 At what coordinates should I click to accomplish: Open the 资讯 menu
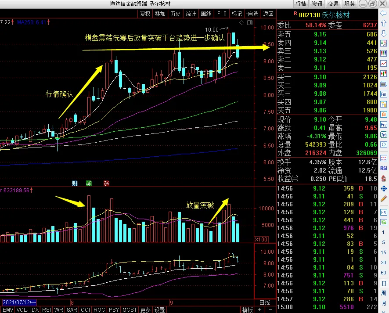(x=317, y=4)
